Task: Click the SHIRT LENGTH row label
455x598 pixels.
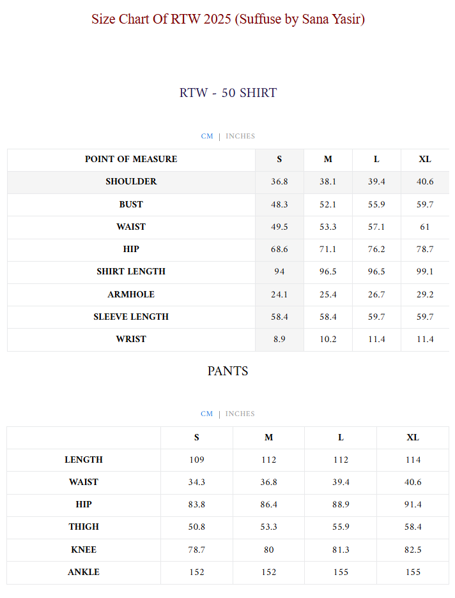Action: tap(131, 271)
